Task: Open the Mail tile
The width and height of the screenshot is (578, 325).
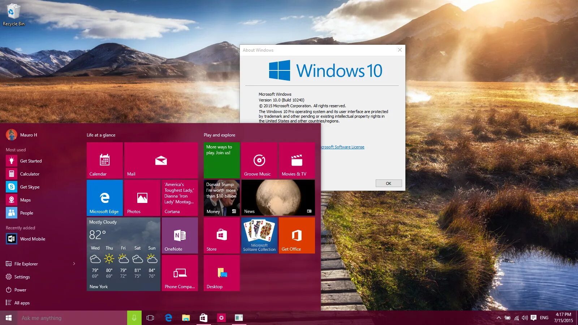Action: point(161,160)
